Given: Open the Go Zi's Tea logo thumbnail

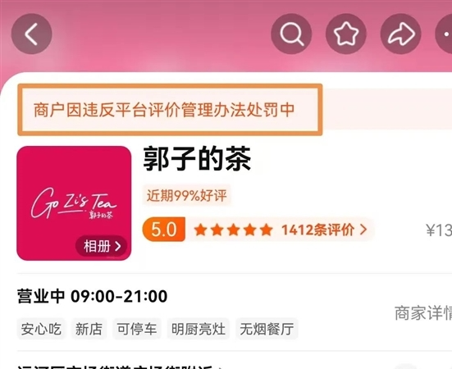Looking at the screenshot, I should [74, 203].
